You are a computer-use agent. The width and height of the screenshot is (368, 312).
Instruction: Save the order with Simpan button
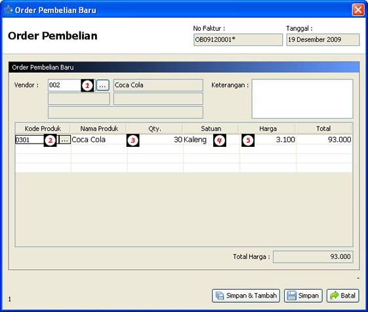(303, 296)
